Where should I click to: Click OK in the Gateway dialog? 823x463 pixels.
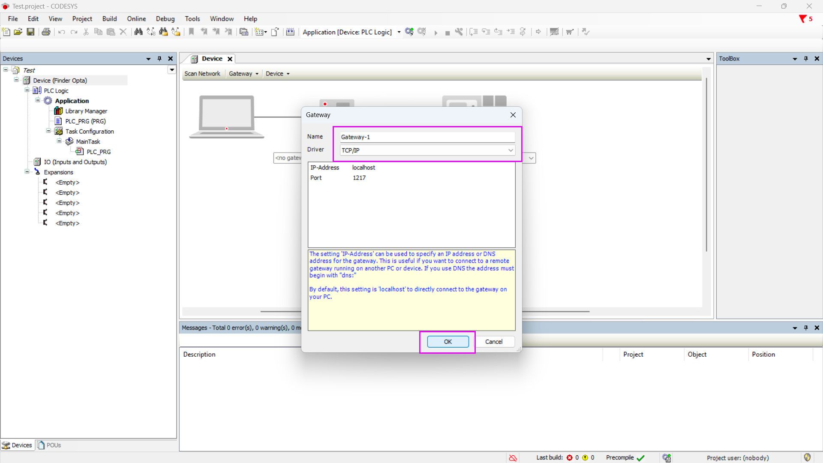tap(448, 342)
